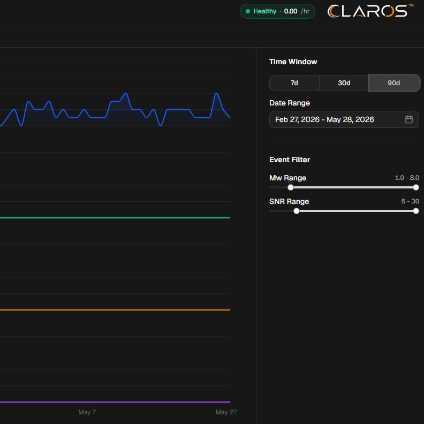The height and width of the screenshot is (424, 424).
Task: Click the 'Mw Range' label
Action: 287,178
